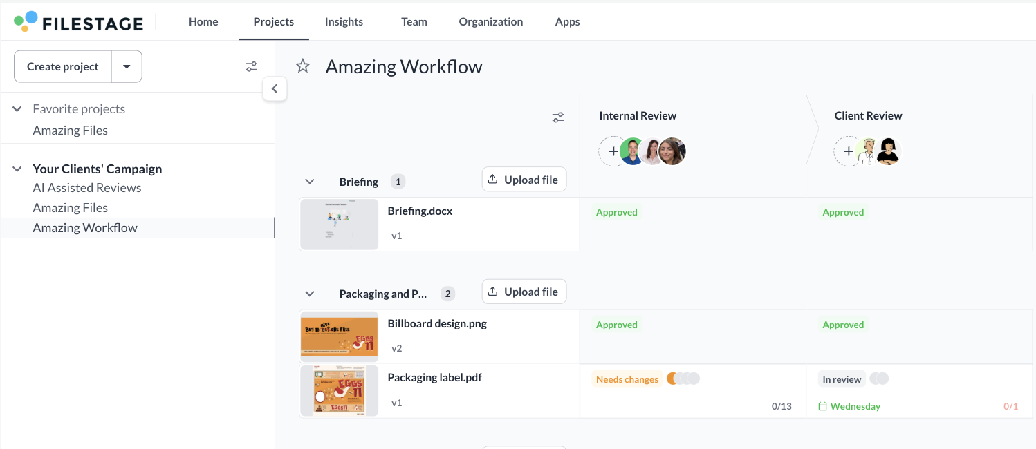Open sidebar project filter settings icon
Image resolution: width=1036 pixels, height=449 pixels.
[x=251, y=66]
